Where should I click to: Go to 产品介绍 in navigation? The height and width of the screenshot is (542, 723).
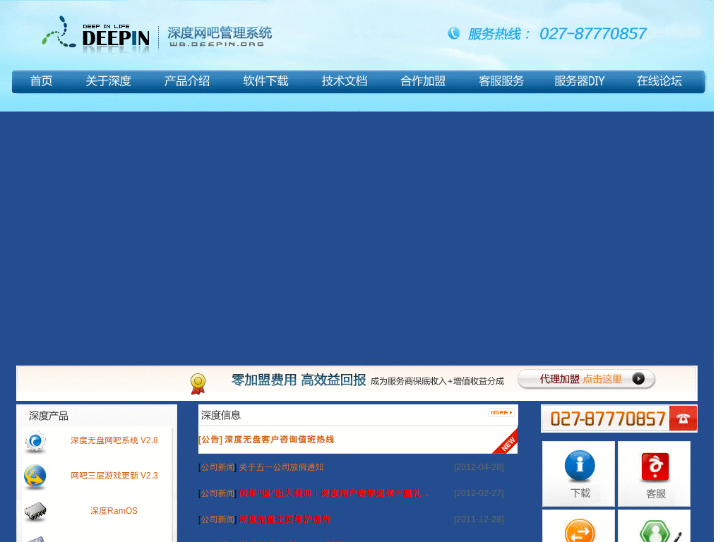tap(186, 81)
